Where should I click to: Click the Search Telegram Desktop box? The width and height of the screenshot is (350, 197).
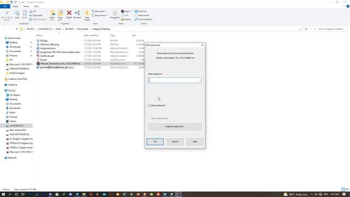(329, 29)
